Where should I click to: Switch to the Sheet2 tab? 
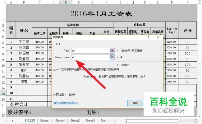pos(75,121)
